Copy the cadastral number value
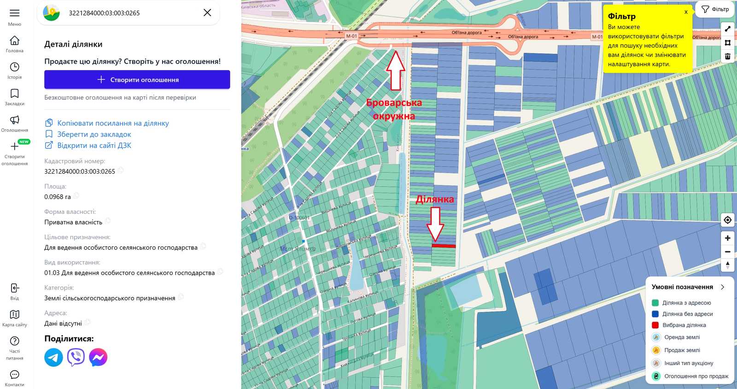 pyautogui.click(x=121, y=171)
